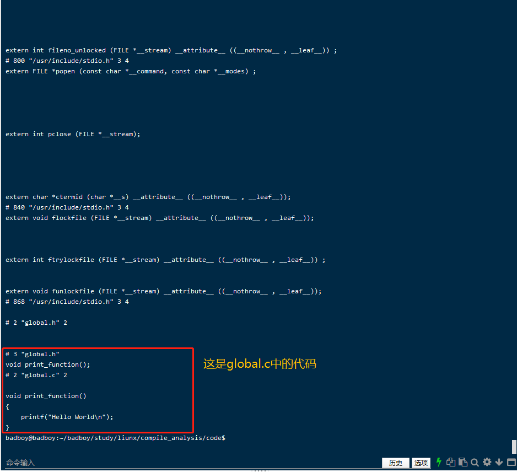The image size is (517, 472).
Task: Click the 'extern void flockfile' line
Action: point(160,218)
